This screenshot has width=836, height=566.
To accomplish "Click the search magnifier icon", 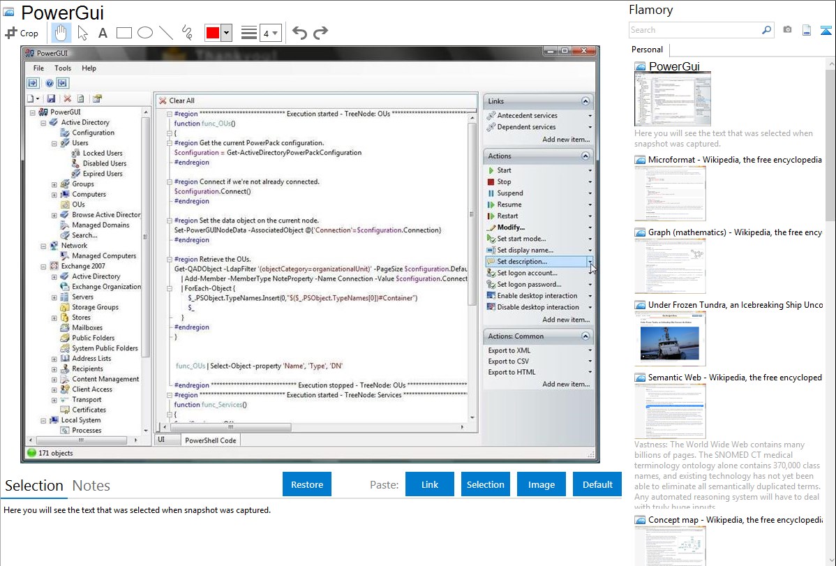I will 766,30.
